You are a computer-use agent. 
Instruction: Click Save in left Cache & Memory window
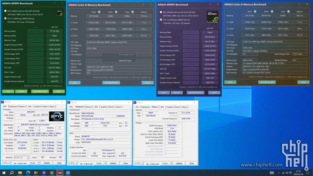tap(74, 83)
